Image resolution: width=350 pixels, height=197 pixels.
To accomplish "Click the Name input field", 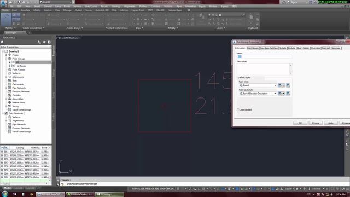I will pos(265,57).
